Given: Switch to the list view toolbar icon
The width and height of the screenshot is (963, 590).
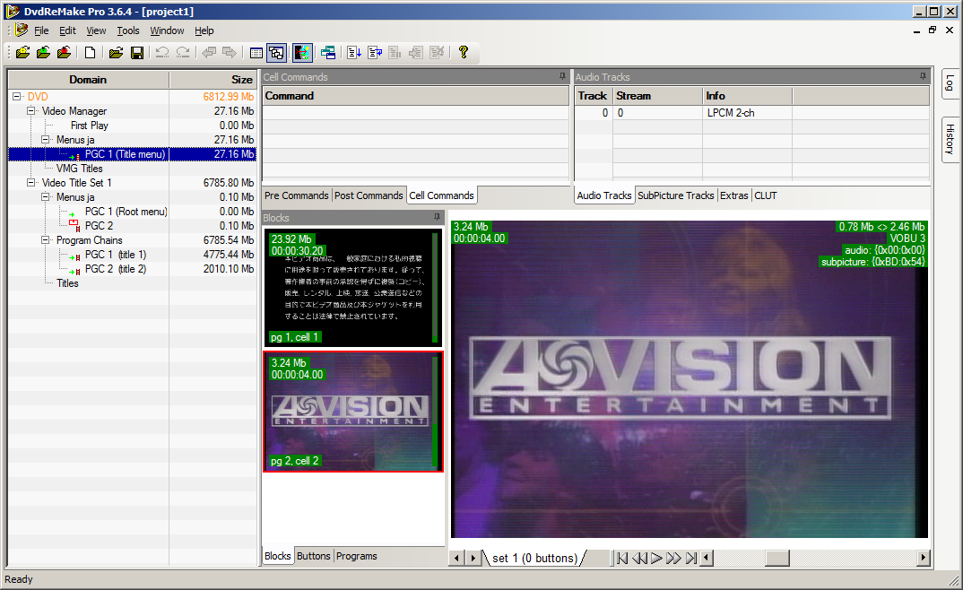Looking at the screenshot, I should pyautogui.click(x=256, y=53).
